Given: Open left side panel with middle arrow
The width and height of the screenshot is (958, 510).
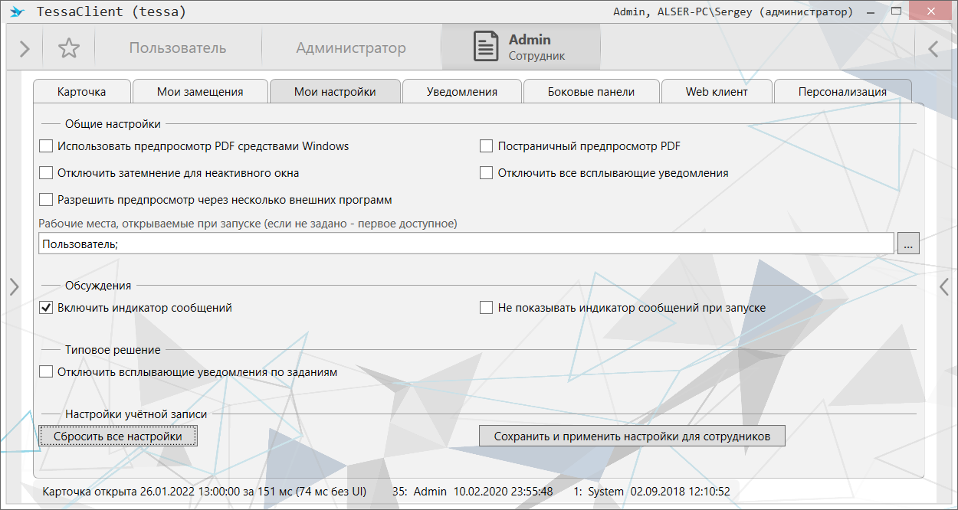Looking at the screenshot, I should click(x=14, y=286).
